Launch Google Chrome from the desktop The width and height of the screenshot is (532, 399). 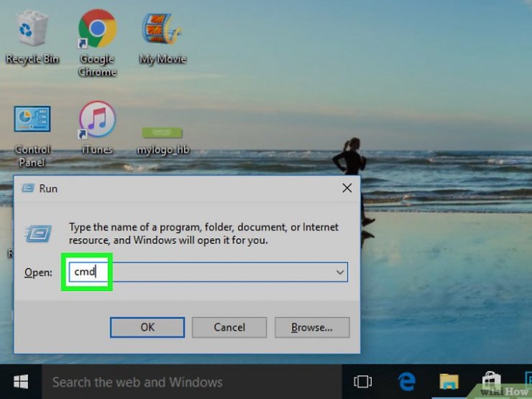(x=97, y=42)
